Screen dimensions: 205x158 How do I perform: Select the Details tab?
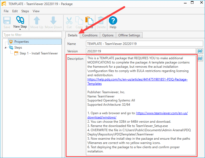coord(73,35)
